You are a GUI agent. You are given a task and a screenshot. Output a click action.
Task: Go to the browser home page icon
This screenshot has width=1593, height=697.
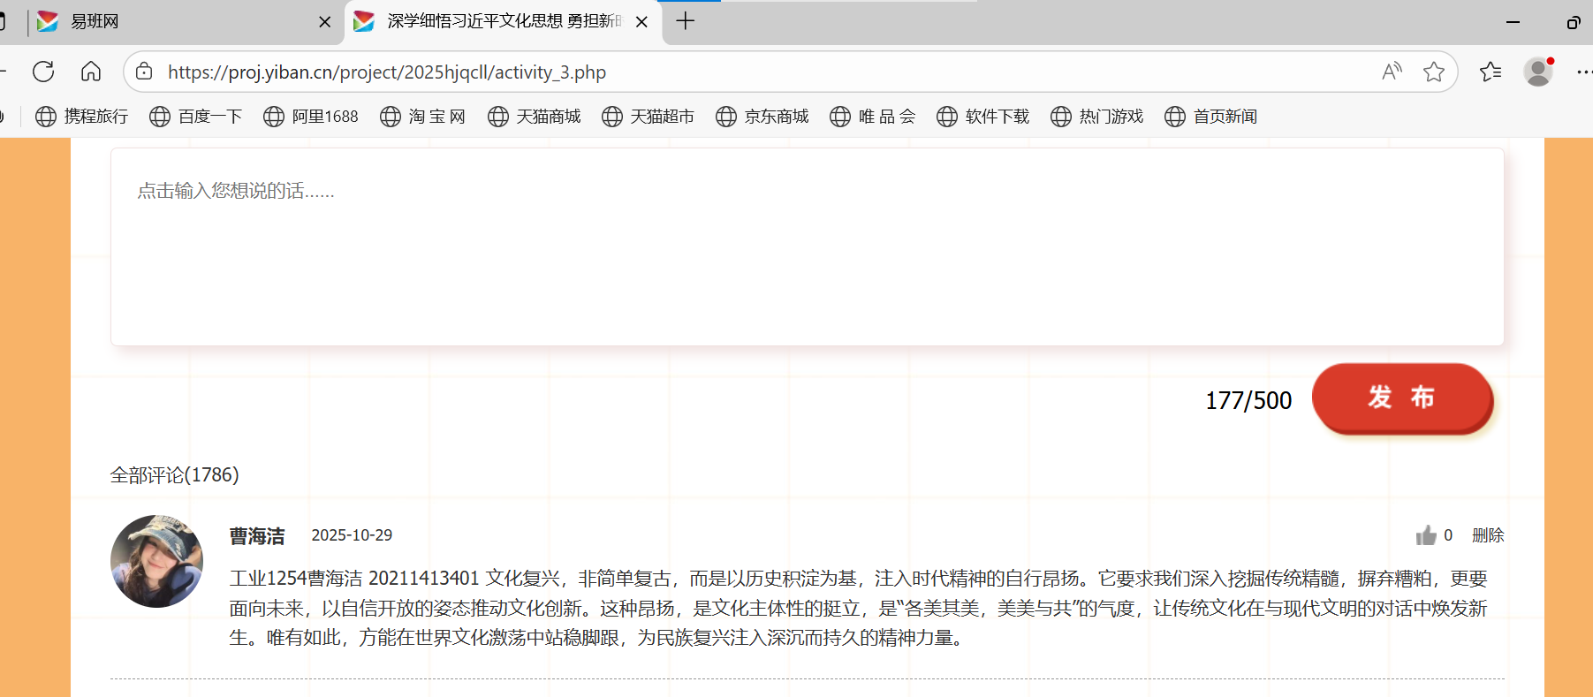coord(91,72)
